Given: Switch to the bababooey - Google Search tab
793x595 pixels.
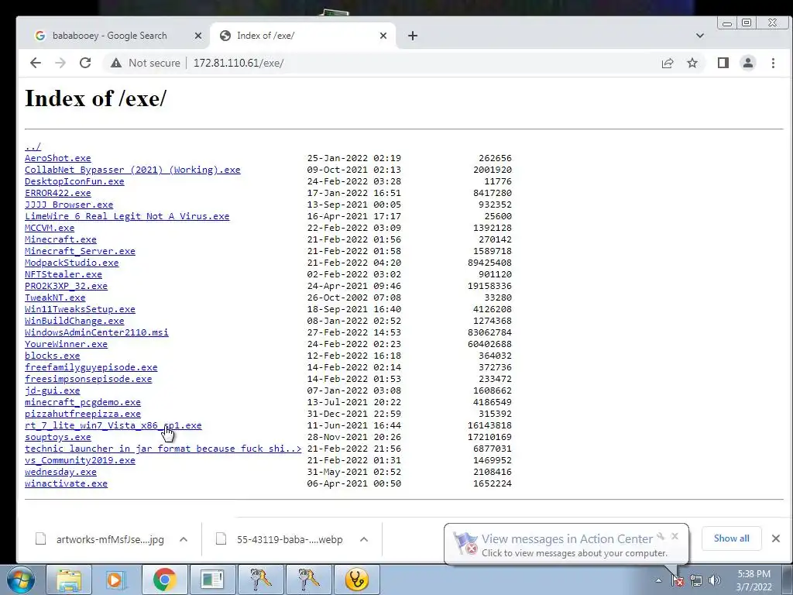Looking at the screenshot, I should coord(110,36).
